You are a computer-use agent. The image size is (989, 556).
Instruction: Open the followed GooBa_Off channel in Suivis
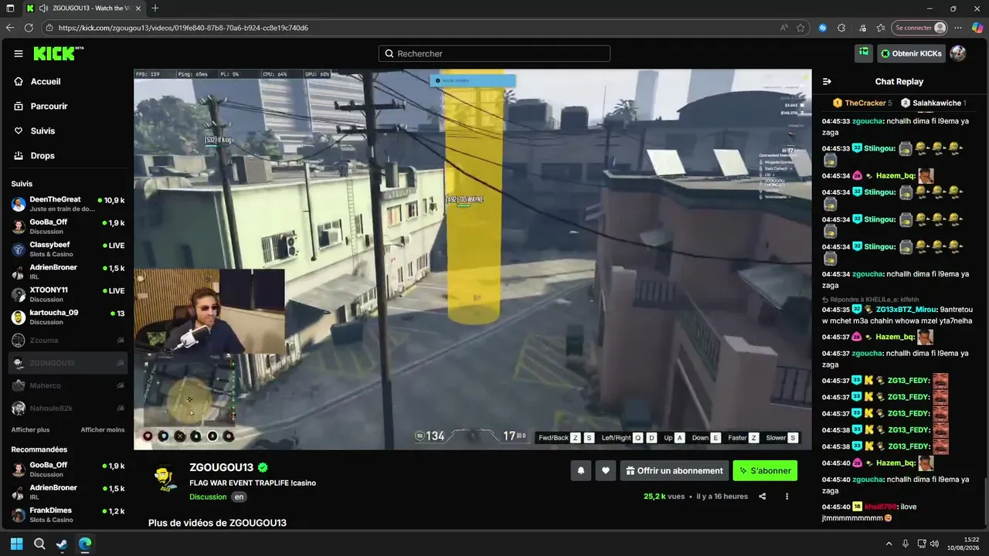point(68,226)
